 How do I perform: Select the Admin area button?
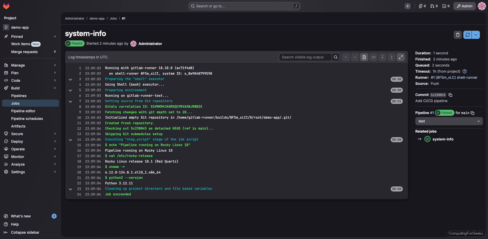click(464, 6)
